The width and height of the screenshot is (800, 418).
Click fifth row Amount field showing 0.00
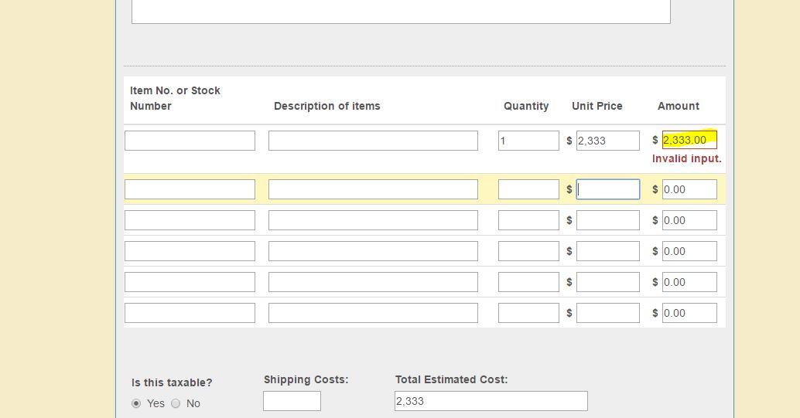point(689,282)
